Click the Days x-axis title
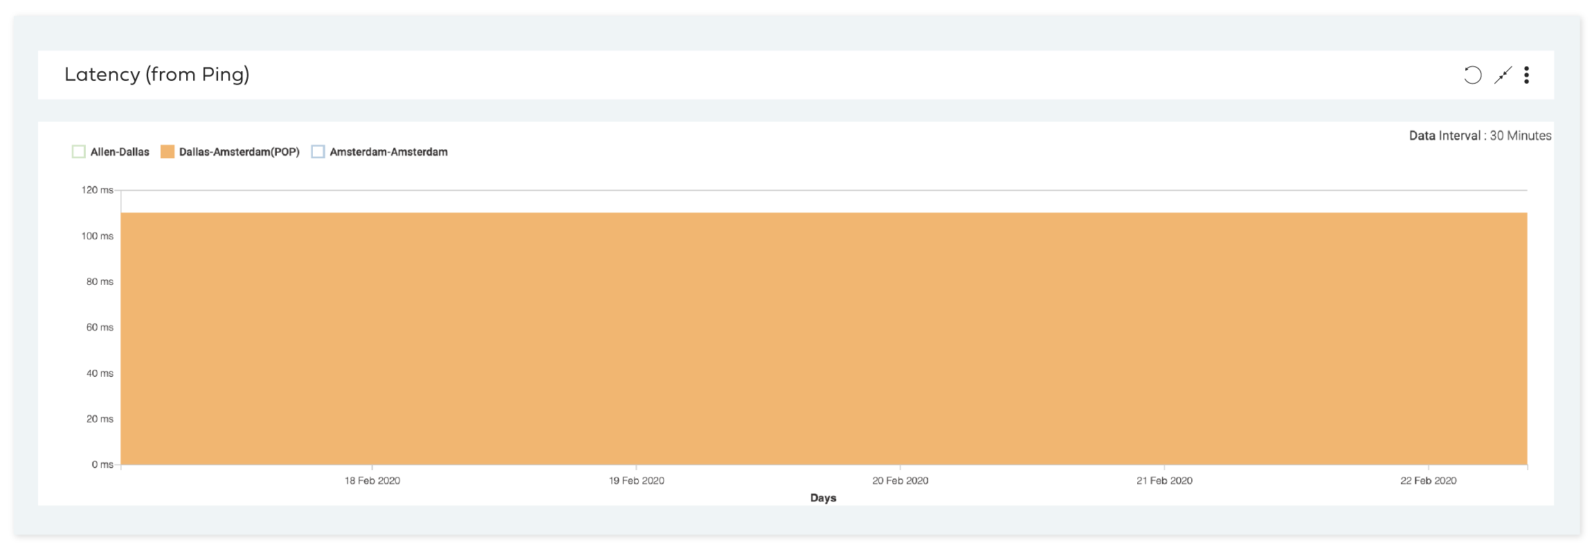 (824, 498)
